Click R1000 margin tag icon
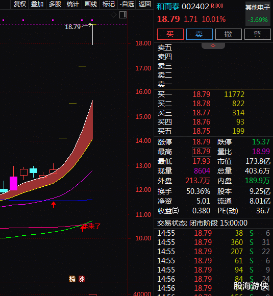 [x=217, y=6]
